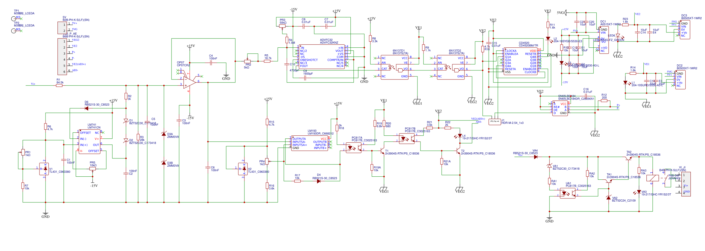Screen dimensions: 705x251
Task: Select the TP1 mounting hole symbol
Action: point(14,19)
